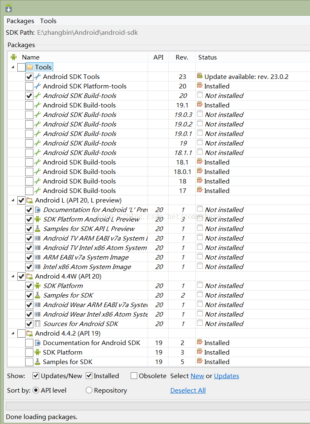Click Android L folder icon
310x424 pixels.
click(30, 200)
